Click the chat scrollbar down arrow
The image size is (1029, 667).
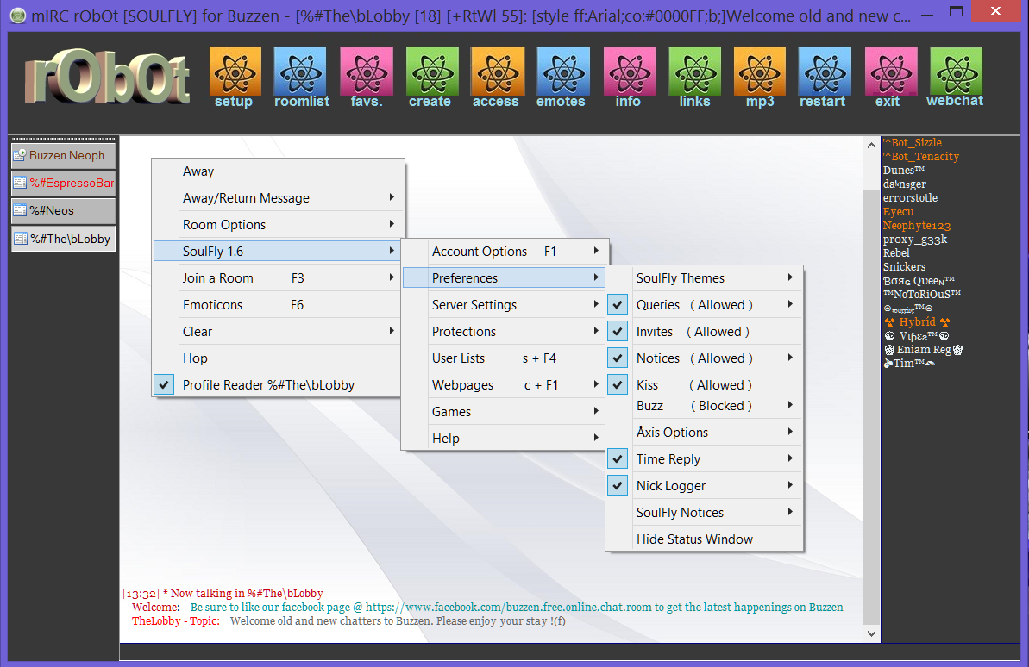coord(871,633)
